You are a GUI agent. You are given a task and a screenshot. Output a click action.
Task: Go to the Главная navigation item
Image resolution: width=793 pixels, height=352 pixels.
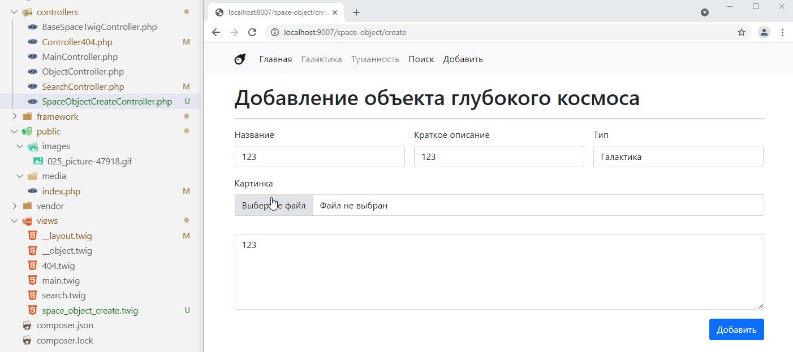275,59
